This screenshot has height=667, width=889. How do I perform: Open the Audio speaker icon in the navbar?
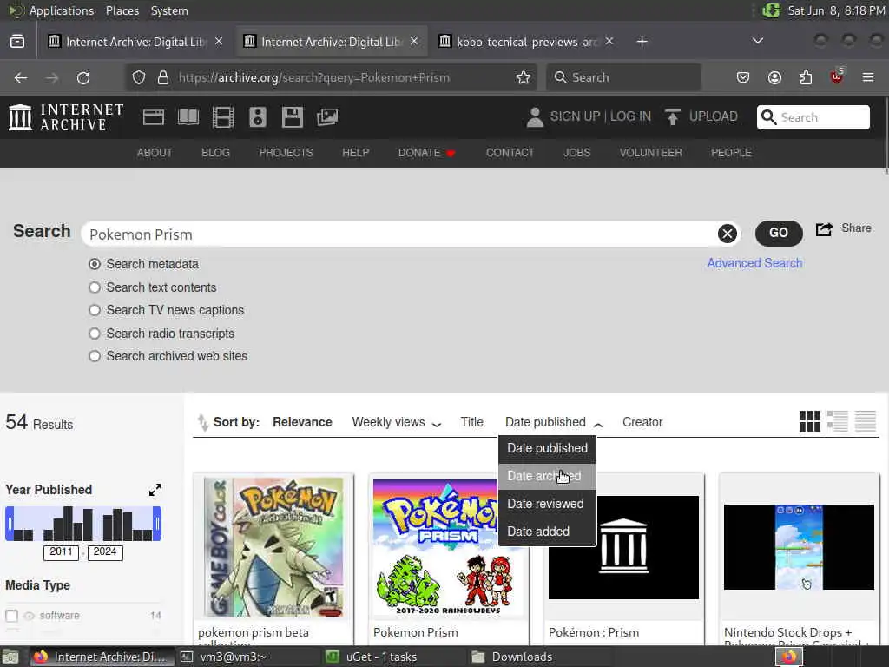257,117
